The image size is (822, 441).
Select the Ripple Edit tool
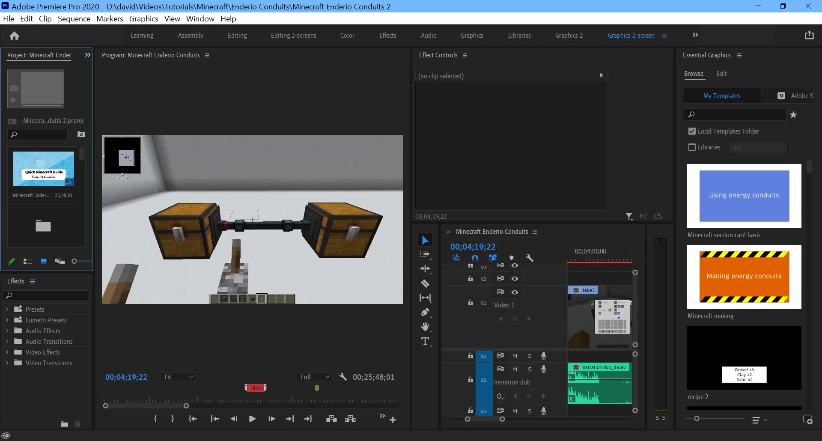click(425, 269)
